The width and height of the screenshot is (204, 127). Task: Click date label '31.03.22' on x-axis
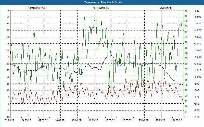(177, 120)
